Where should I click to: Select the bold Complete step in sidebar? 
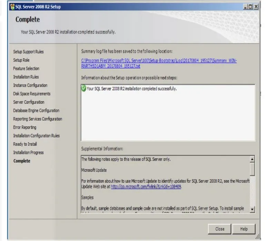coord(22,161)
